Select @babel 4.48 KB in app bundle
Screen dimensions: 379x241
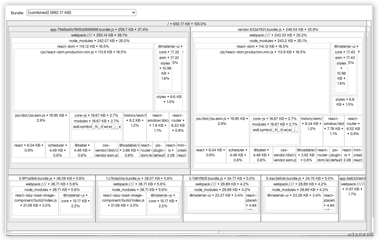pyautogui.click(x=82, y=150)
